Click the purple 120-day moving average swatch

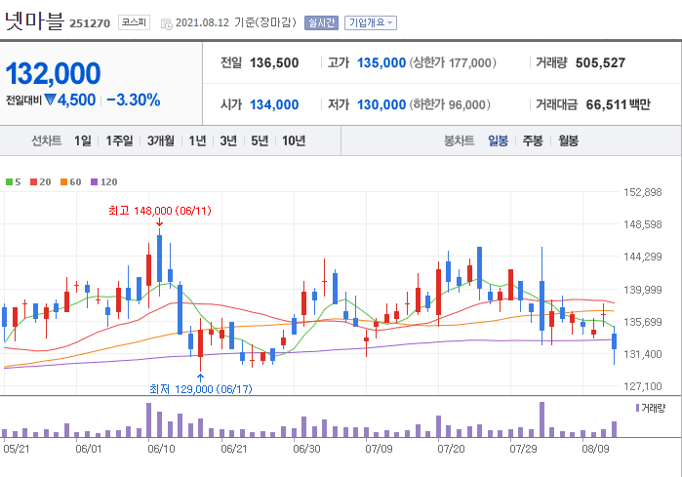(94, 181)
